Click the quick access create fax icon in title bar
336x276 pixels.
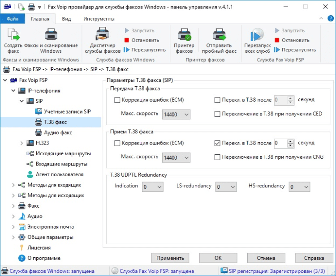pyautogui.click(x=22, y=7)
